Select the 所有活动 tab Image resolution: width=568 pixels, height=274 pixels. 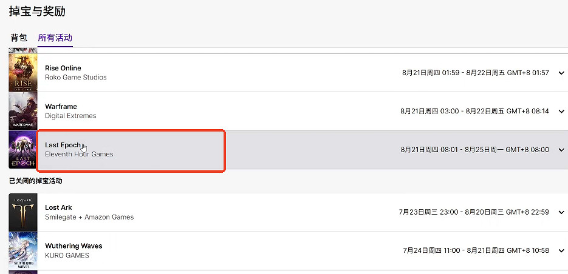(x=55, y=38)
